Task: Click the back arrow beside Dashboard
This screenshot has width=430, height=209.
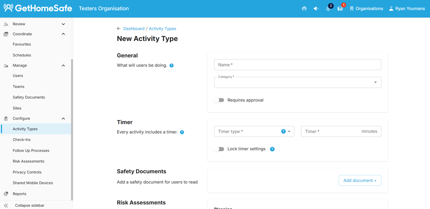Action: tap(119, 29)
